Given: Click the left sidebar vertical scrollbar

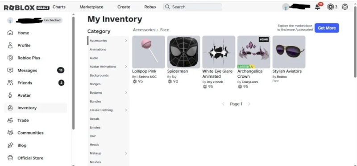Looking at the screenshot, I should click(x=73, y=73).
